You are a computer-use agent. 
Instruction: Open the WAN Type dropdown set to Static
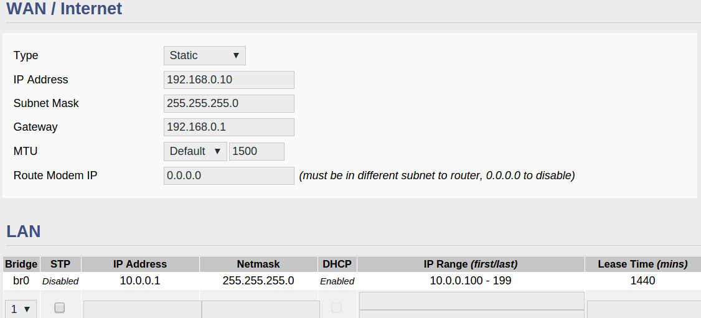[204, 55]
